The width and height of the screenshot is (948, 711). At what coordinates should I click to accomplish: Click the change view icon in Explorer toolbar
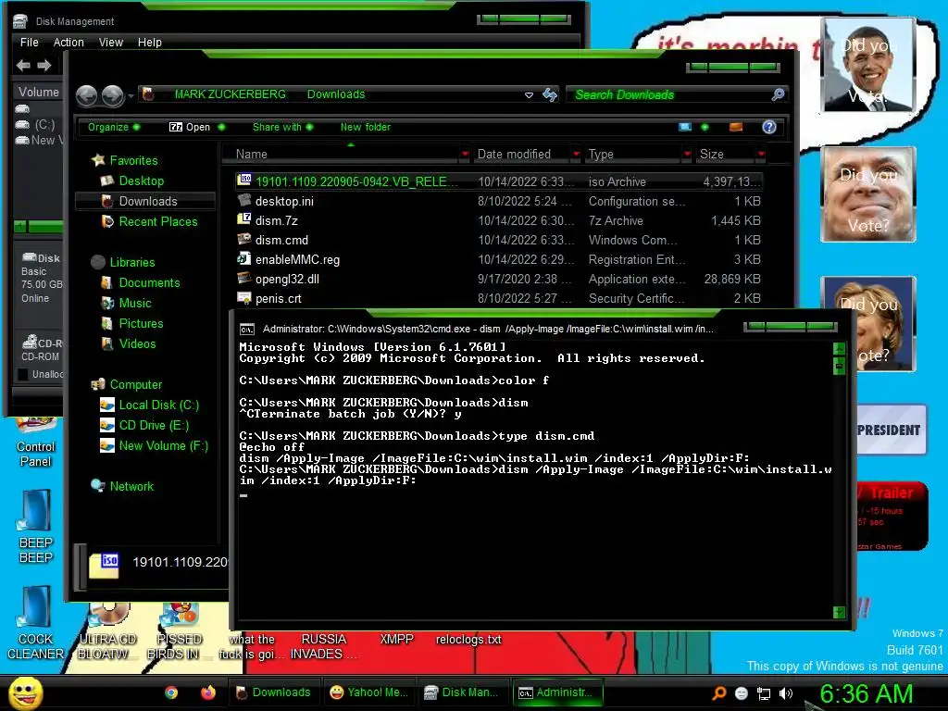point(685,127)
